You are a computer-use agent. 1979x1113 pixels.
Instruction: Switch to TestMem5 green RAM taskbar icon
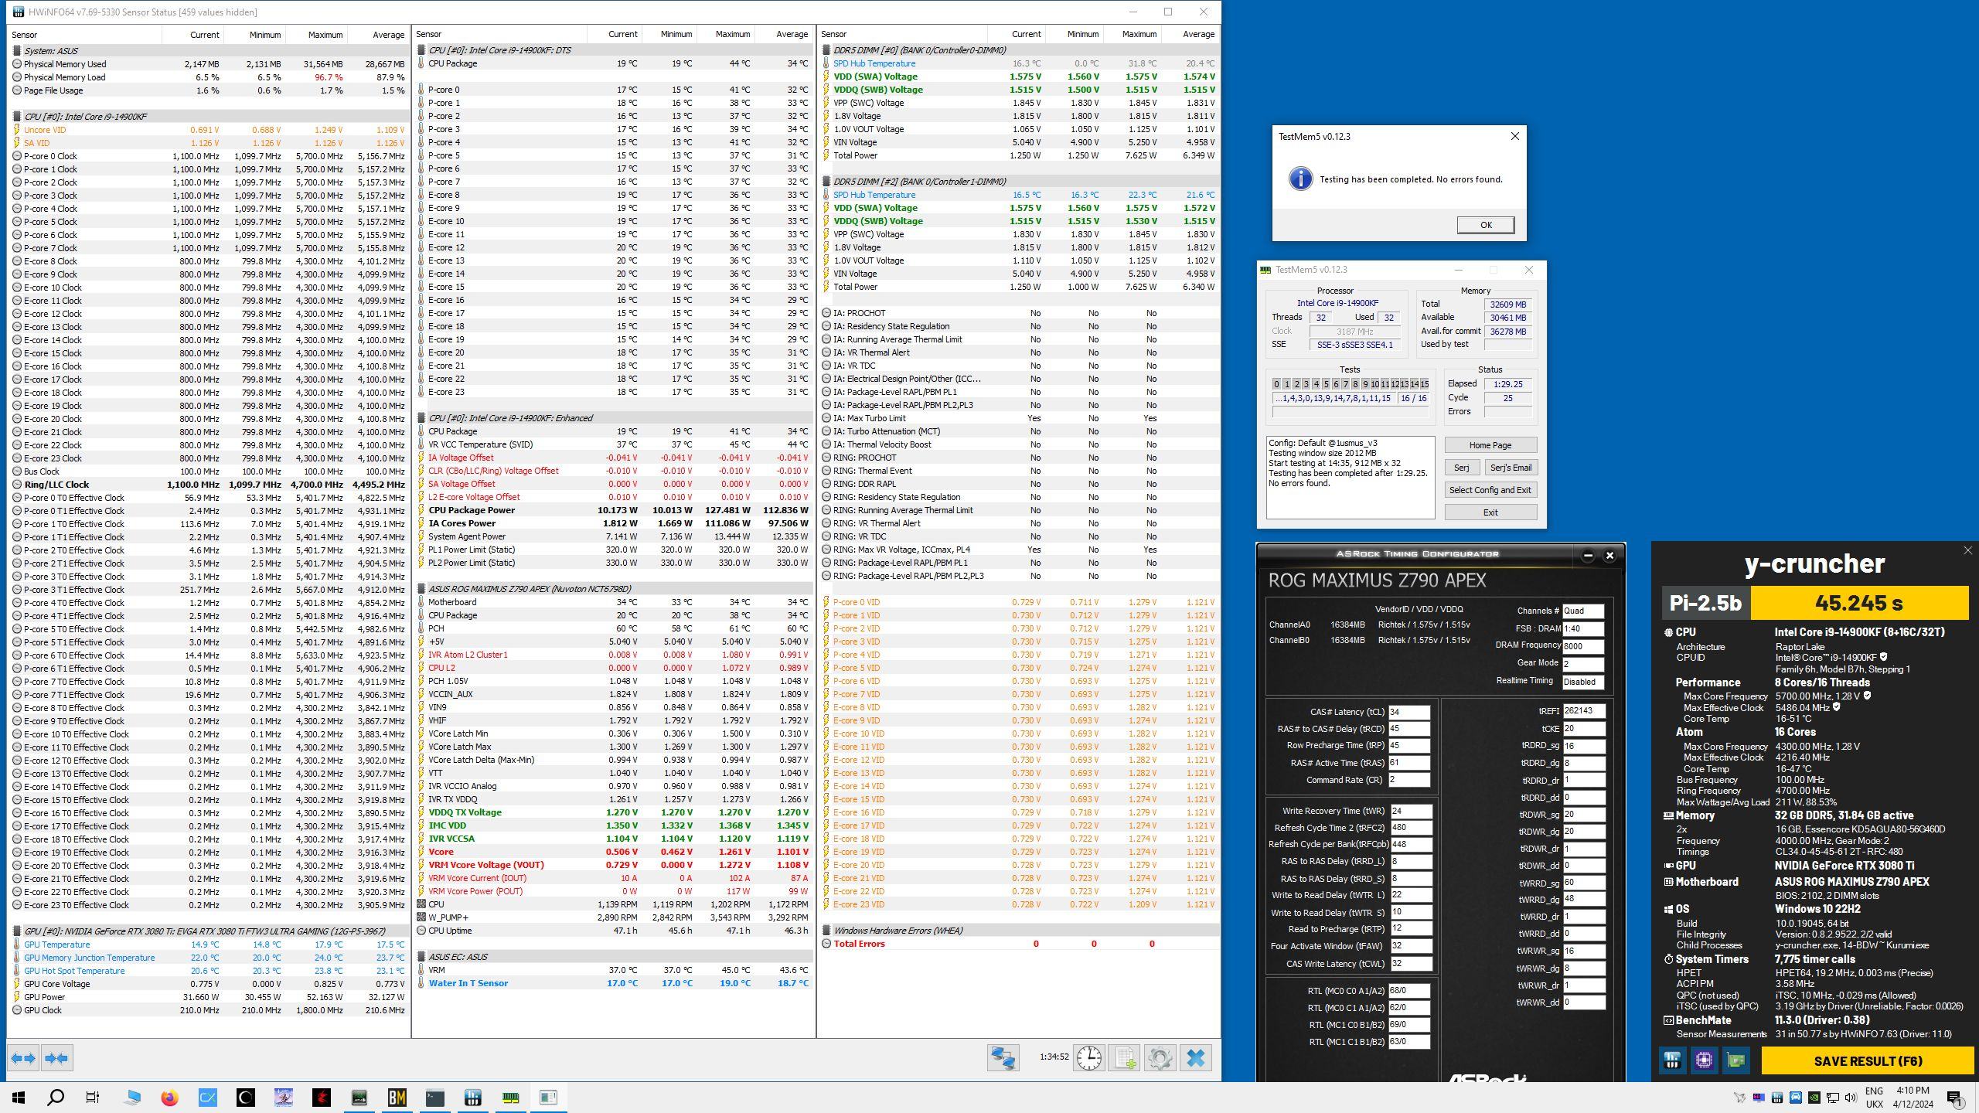tap(510, 1098)
